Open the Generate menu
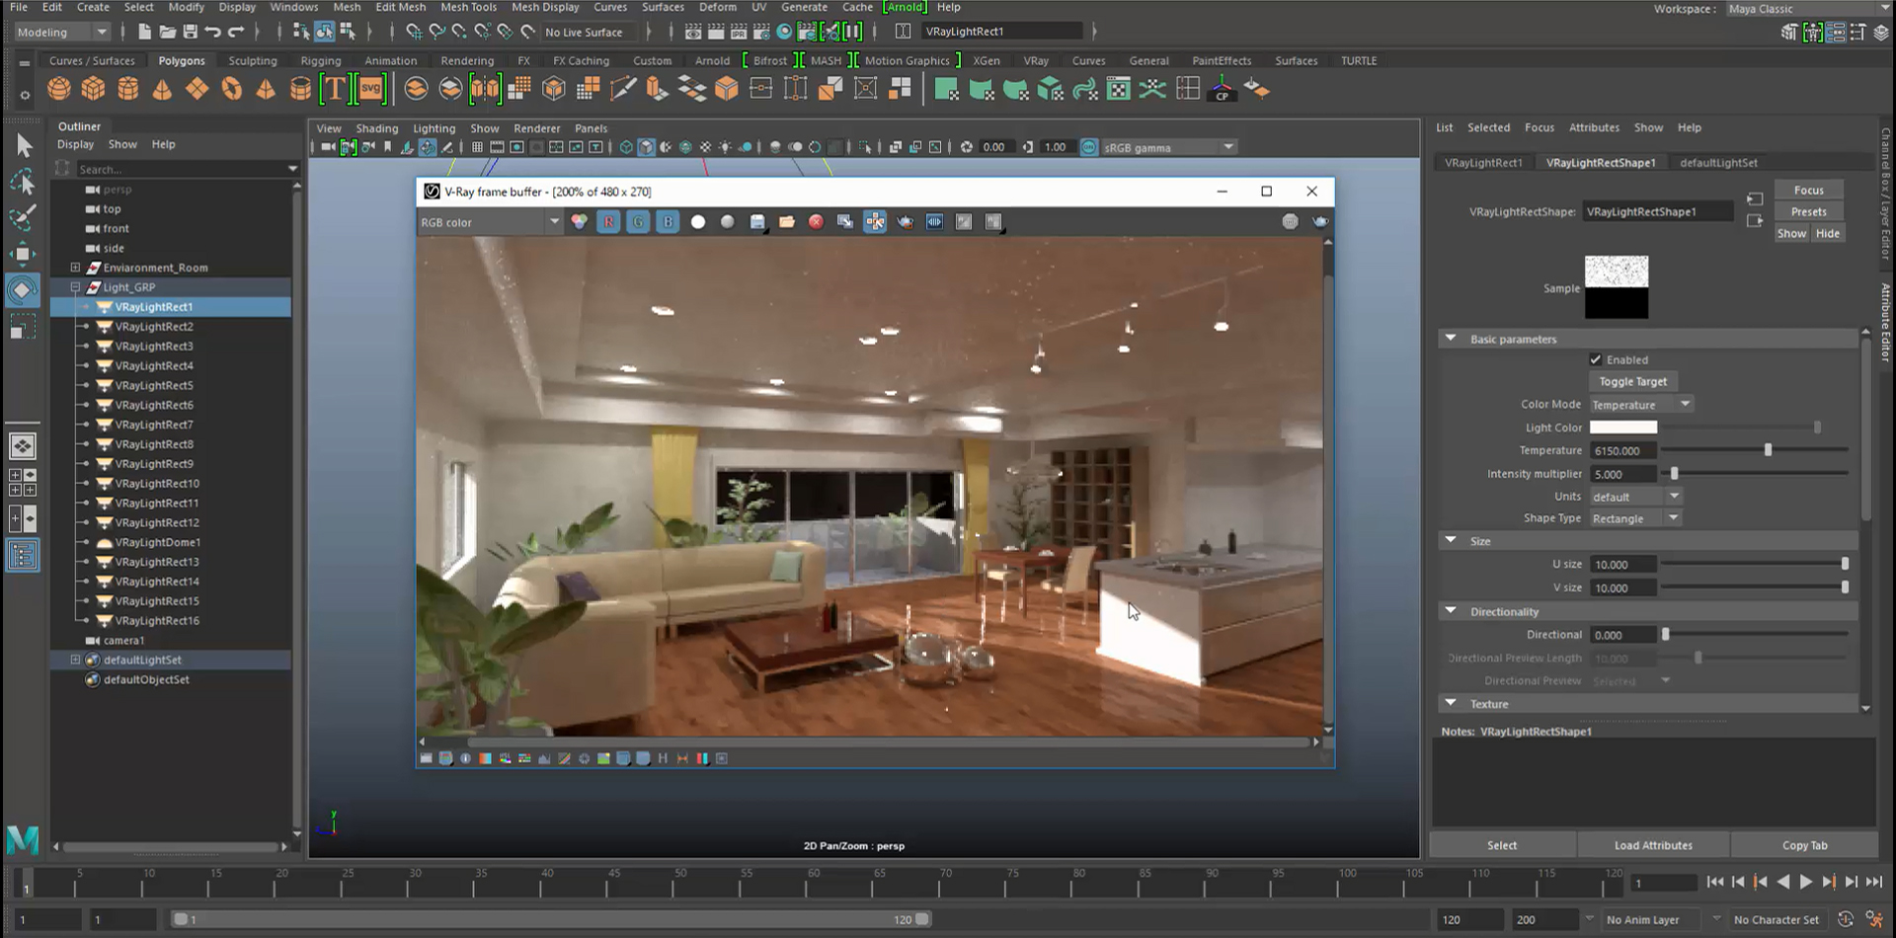Viewport: 1896px width, 938px height. point(804,7)
